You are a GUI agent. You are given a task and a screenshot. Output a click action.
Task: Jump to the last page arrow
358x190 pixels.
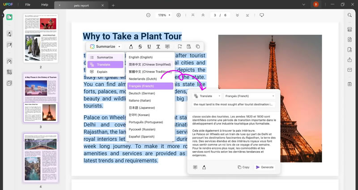tap(247, 15)
